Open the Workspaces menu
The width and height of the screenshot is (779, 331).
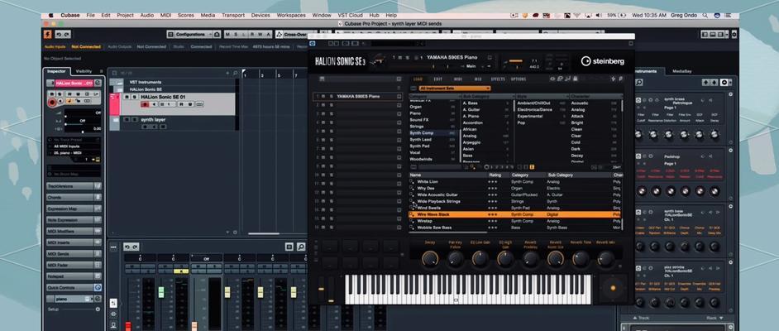pos(291,16)
